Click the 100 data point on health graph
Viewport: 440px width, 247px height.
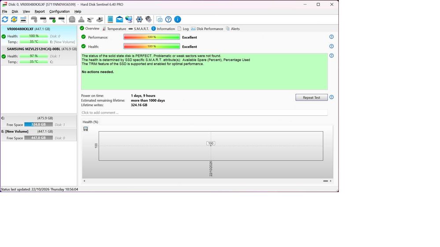click(211, 143)
